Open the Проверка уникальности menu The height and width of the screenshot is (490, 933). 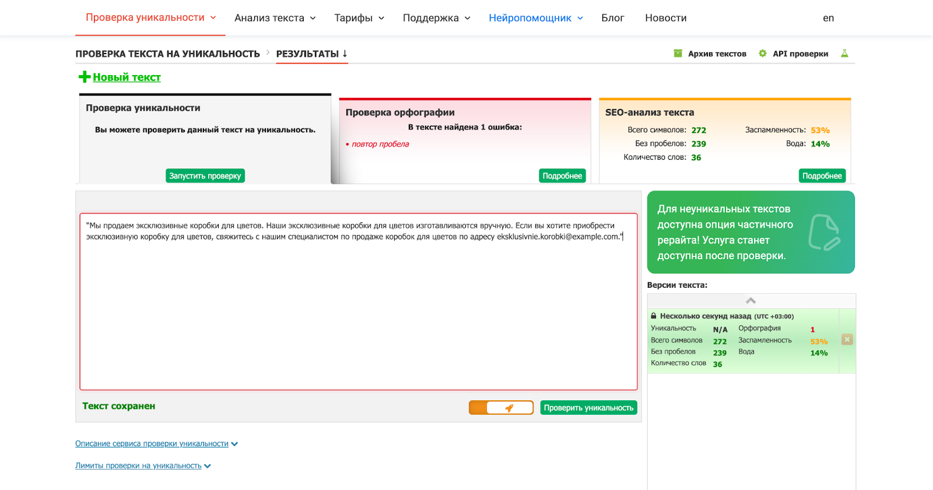point(150,17)
